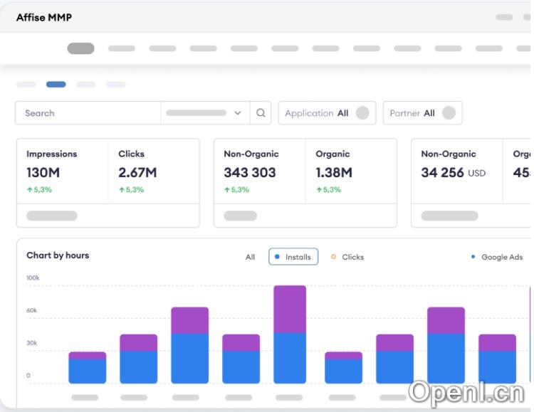Click the Partner filter circle icon
The image size is (534, 412).
[449, 113]
